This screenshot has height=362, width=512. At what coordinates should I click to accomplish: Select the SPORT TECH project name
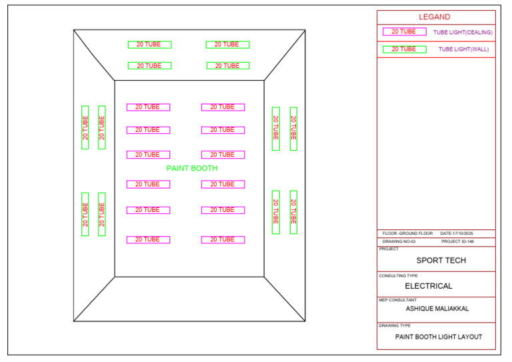pos(441,261)
